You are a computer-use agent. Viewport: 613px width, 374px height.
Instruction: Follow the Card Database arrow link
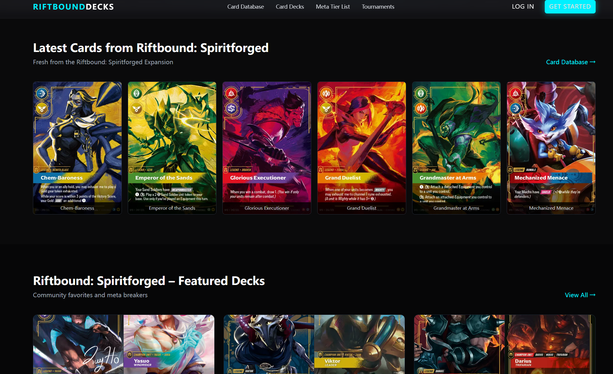570,62
